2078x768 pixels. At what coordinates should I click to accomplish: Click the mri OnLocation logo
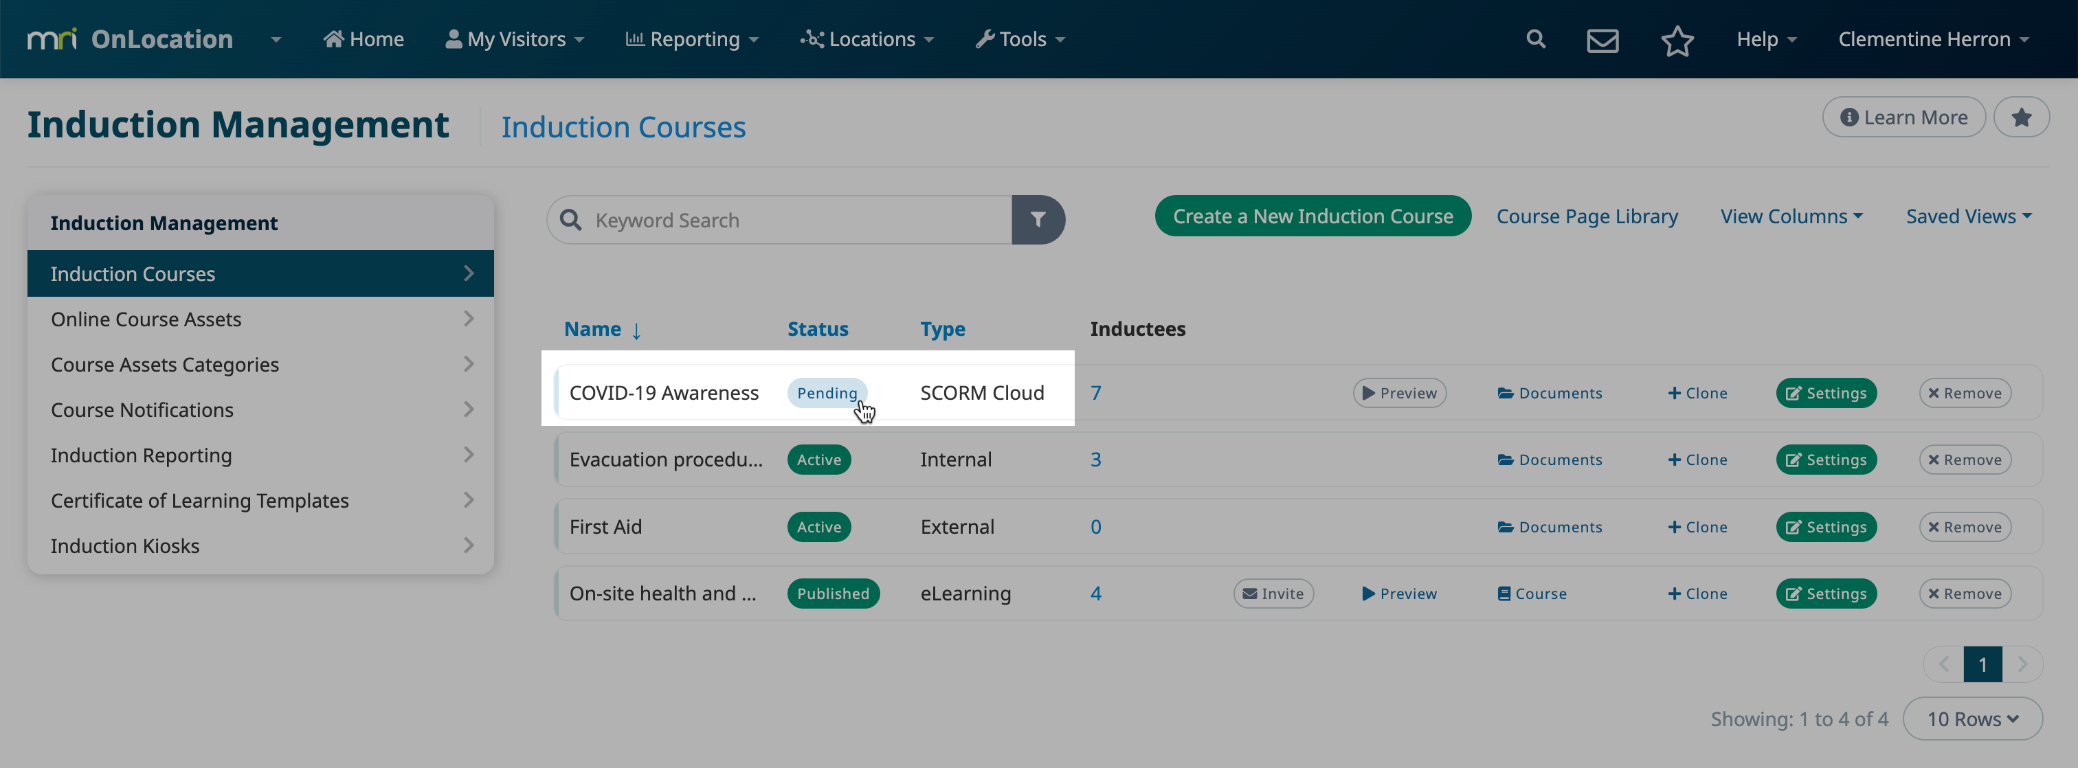point(130,38)
